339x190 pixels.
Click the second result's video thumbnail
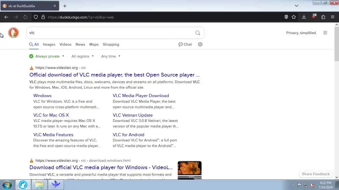pyautogui.click(x=190, y=170)
